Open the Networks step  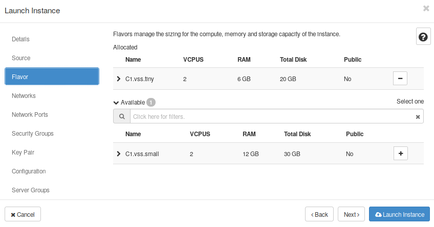tap(24, 96)
